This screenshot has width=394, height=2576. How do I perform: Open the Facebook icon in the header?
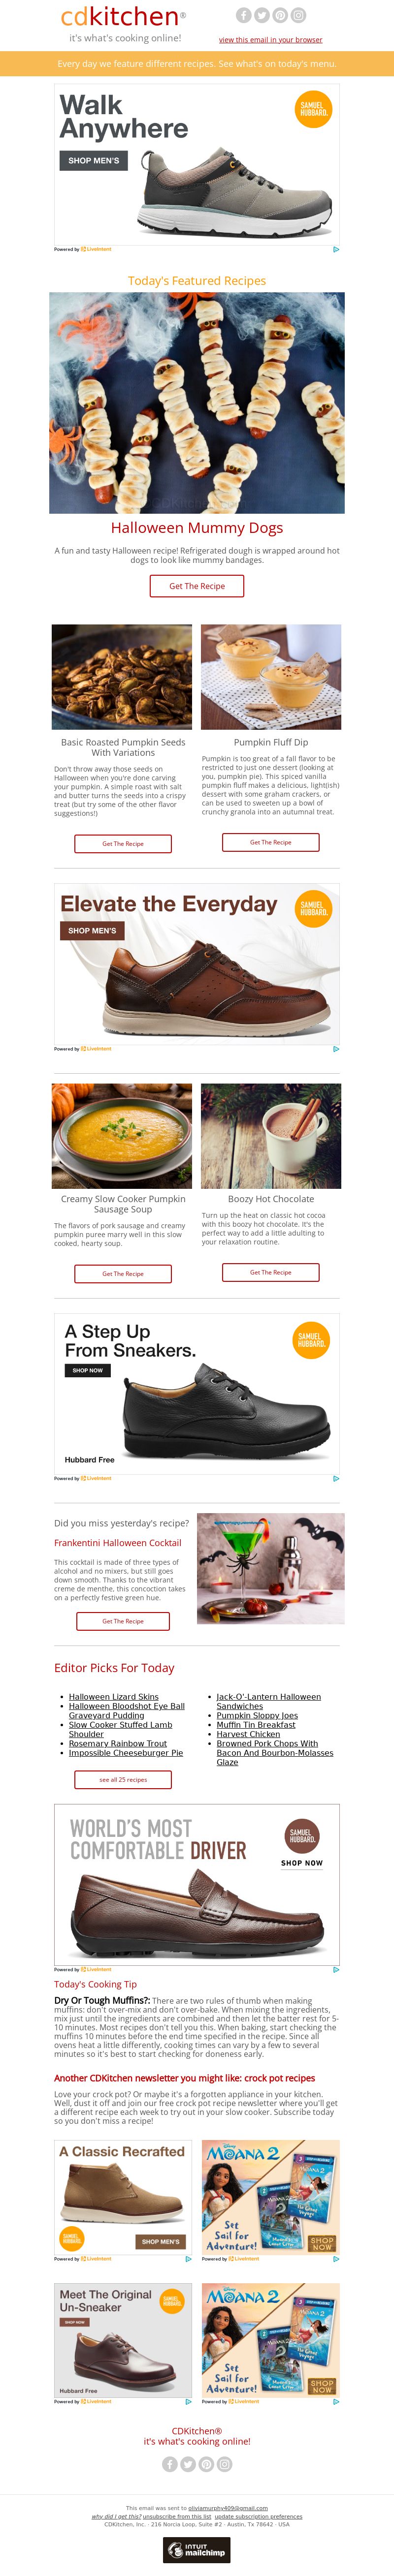243,15
